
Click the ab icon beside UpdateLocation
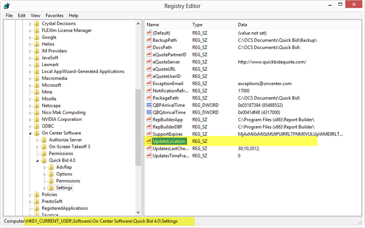[x=149, y=141]
